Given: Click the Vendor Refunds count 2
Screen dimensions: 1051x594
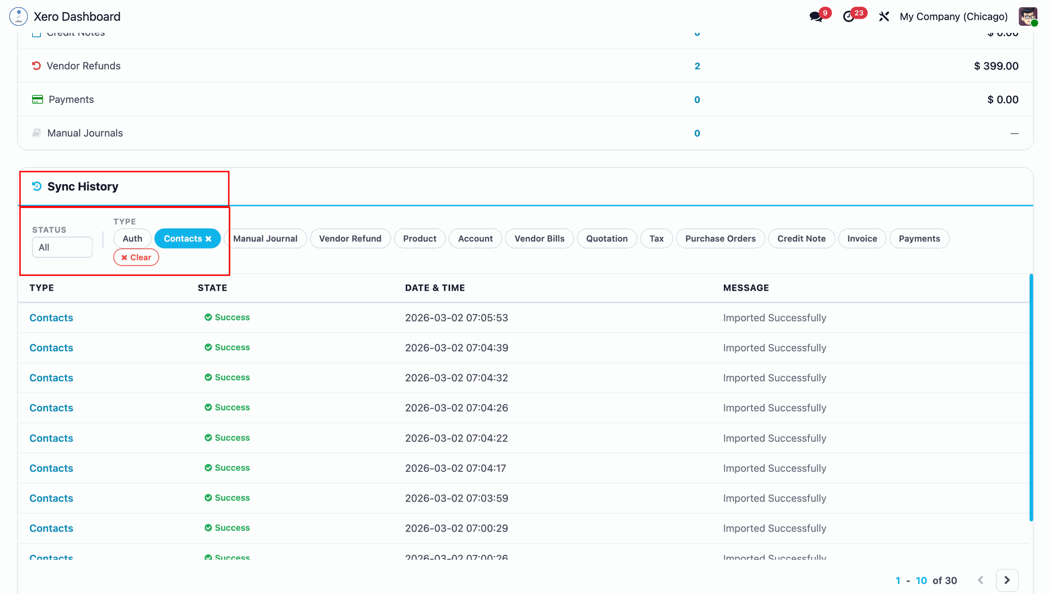Looking at the screenshot, I should [x=697, y=66].
